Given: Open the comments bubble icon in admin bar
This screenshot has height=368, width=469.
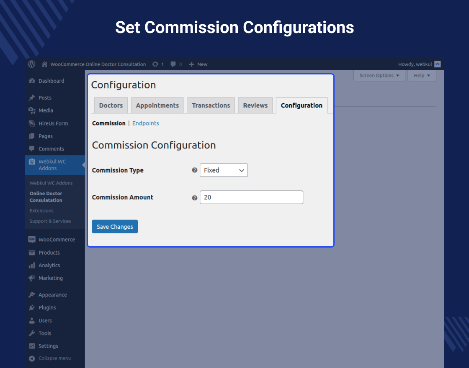Looking at the screenshot, I should [173, 64].
